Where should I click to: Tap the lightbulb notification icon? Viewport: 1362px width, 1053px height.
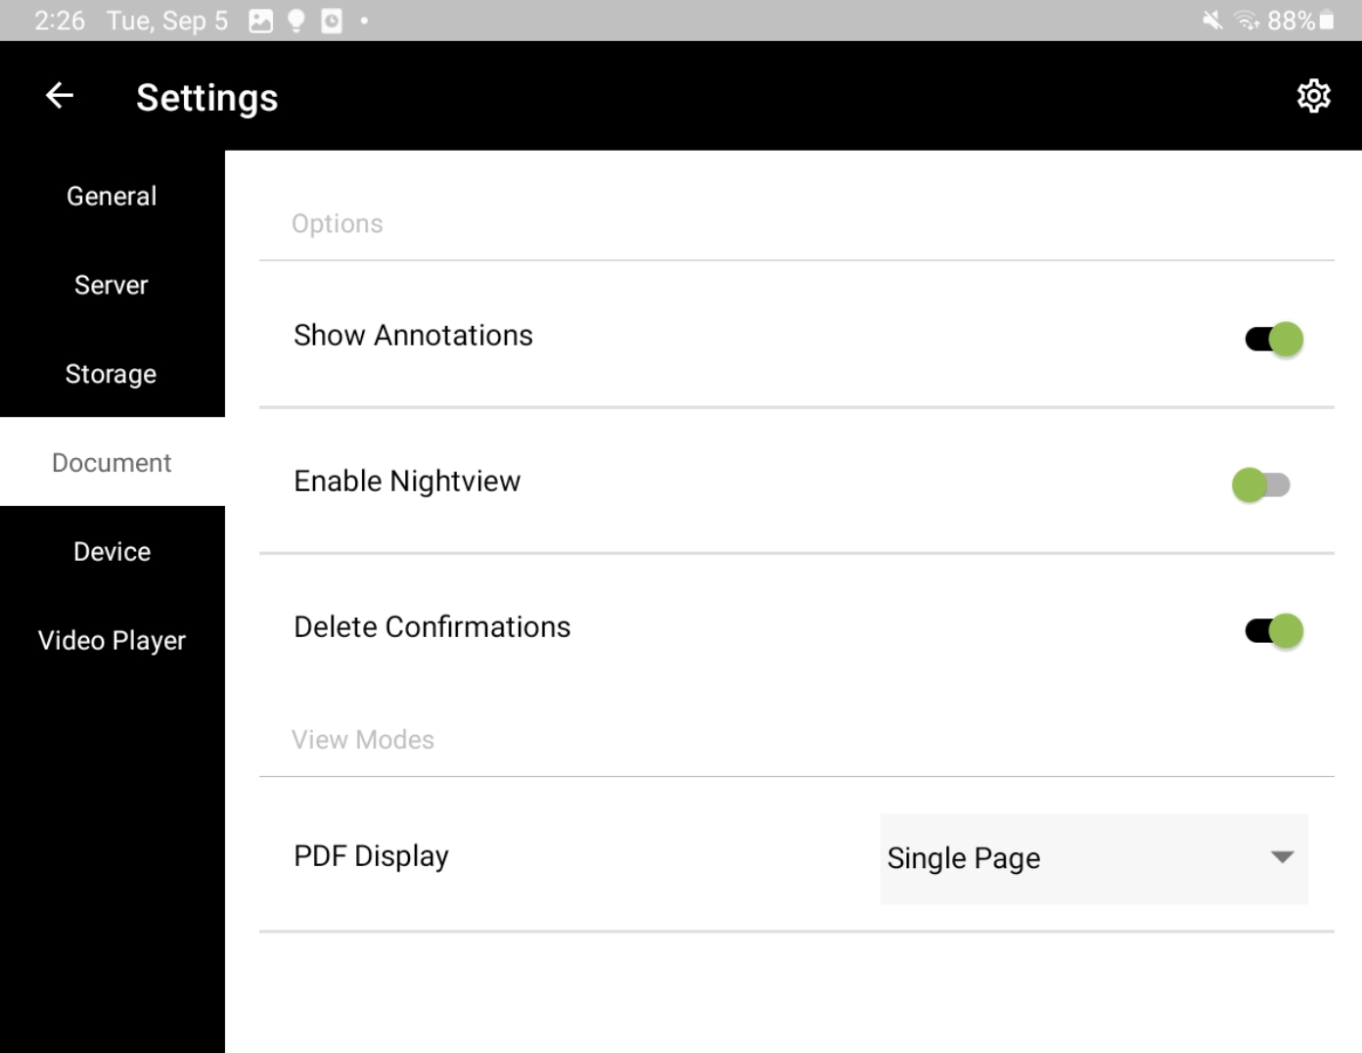point(295,21)
